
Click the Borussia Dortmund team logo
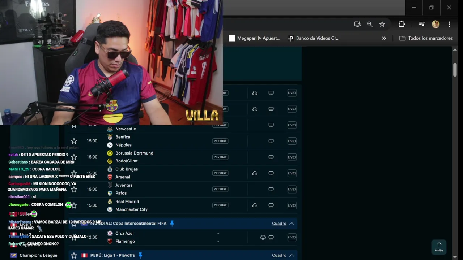[x=110, y=153]
